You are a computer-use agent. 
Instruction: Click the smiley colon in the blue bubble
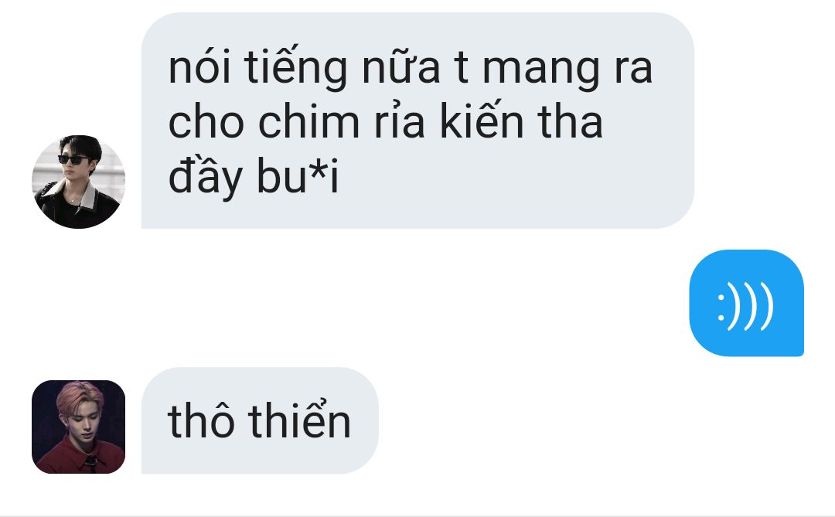pyautogui.click(x=721, y=308)
